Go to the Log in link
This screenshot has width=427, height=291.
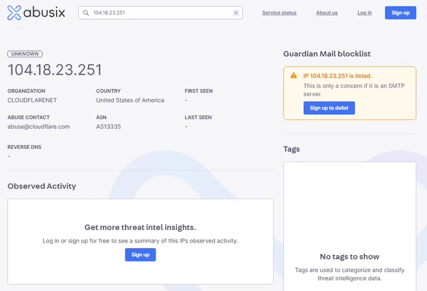click(364, 13)
